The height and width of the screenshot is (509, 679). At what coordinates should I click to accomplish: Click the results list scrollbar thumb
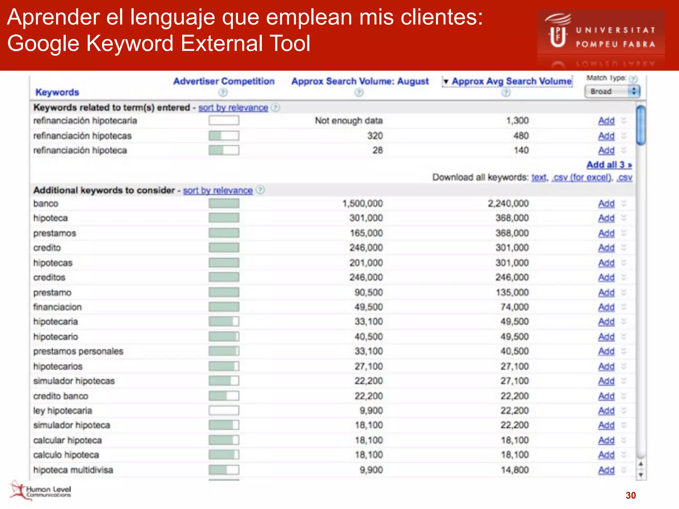pyautogui.click(x=641, y=125)
